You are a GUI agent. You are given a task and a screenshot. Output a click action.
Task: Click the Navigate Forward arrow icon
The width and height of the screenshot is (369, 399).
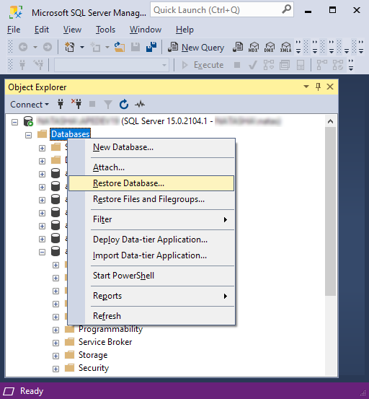(x=48, y=47)
